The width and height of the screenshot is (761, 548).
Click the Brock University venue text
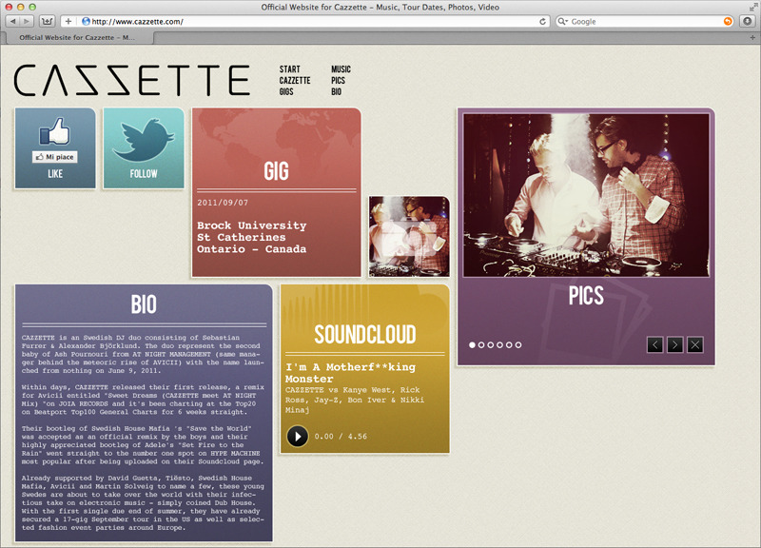tap(251, 225)
